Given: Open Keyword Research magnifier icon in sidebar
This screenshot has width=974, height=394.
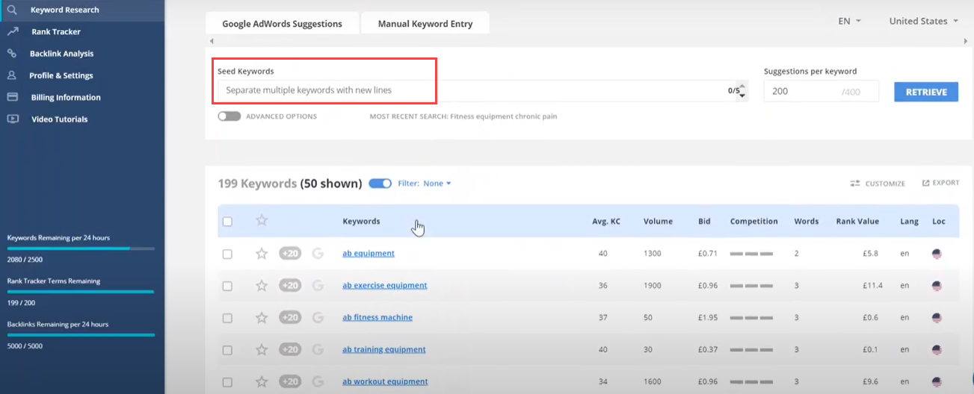Looking at the screenshot, I should pyautogui.click(x=12, y=10).
